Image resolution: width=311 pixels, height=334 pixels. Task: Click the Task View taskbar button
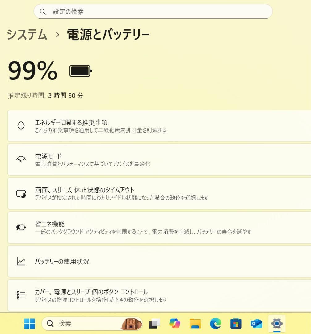[x=154, y=323]
